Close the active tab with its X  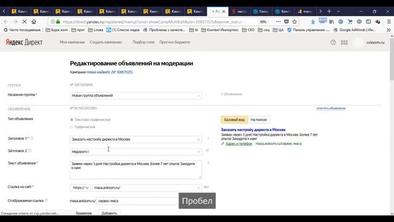point(223,11)
